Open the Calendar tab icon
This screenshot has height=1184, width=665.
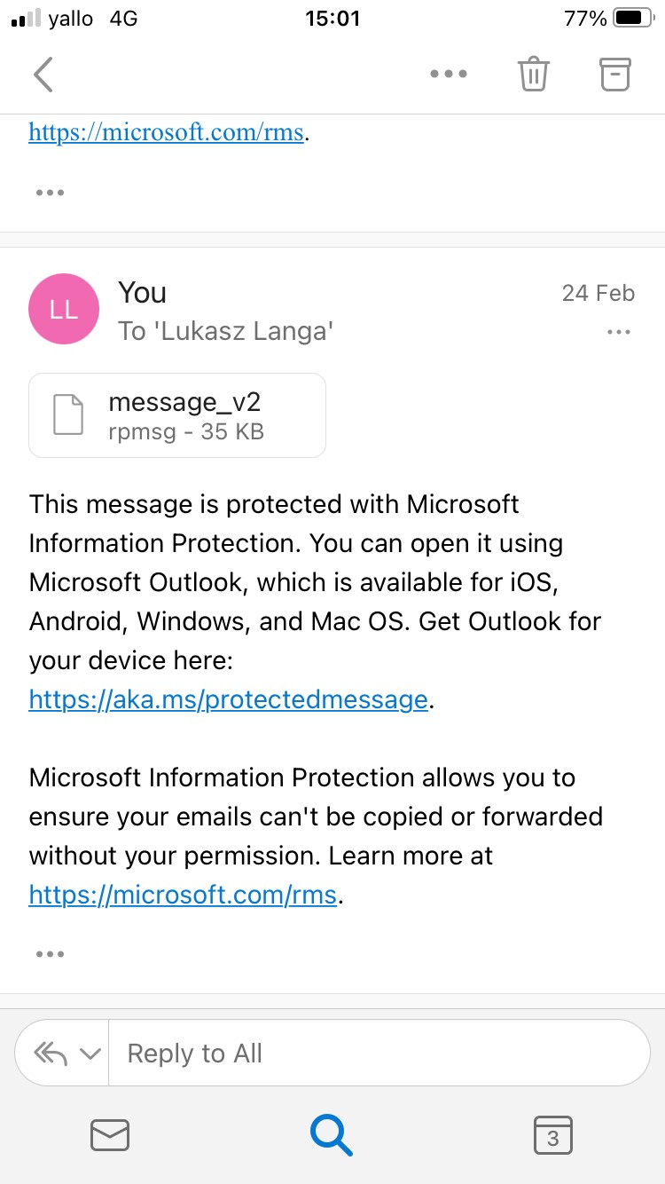pos(552,1135)
